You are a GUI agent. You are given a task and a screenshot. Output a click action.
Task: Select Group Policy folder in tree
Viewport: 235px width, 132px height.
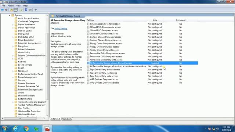click(24, 52)
